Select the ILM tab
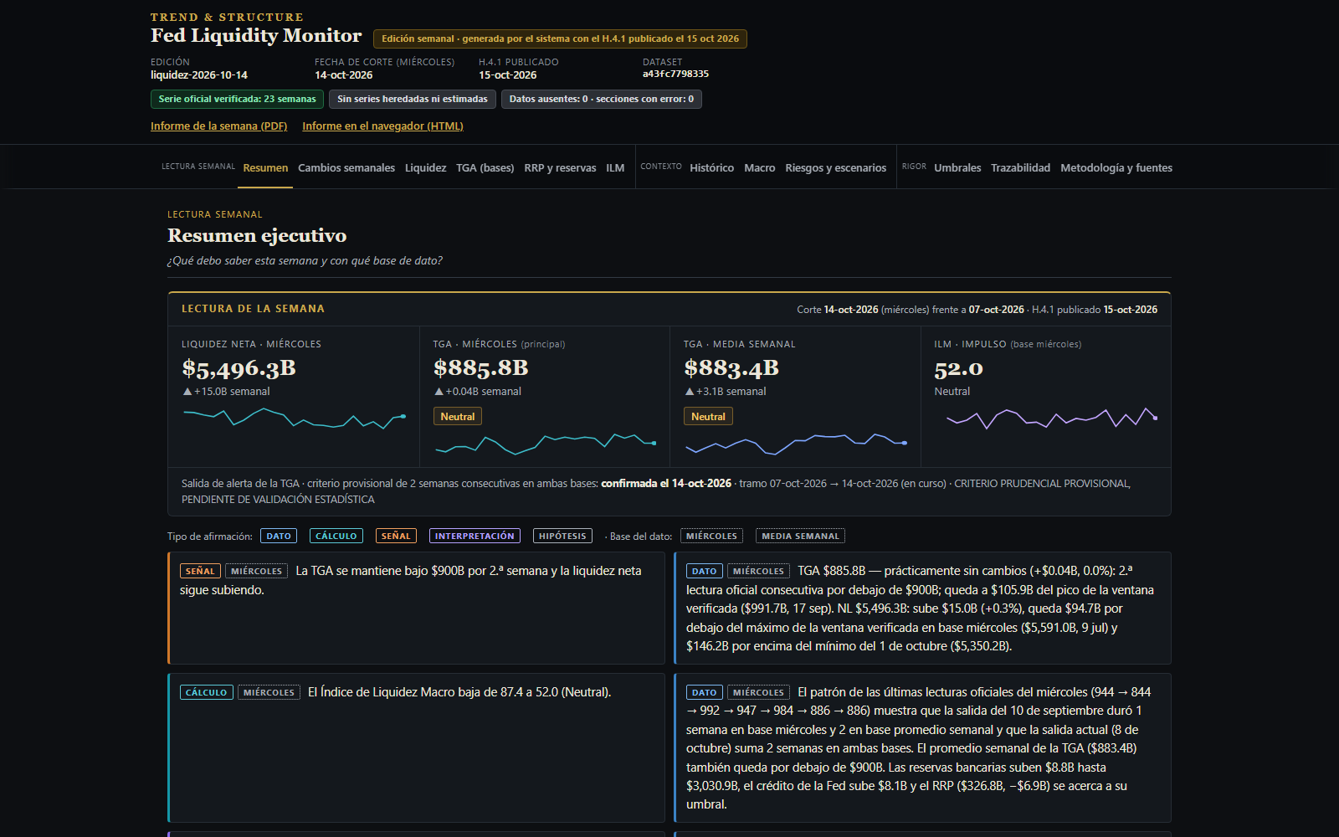Screen dimensions: 1339x837 click(x=615, y=168)
